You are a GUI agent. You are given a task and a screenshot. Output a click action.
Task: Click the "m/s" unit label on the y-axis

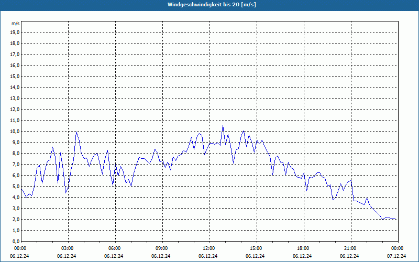click(16, 24)
